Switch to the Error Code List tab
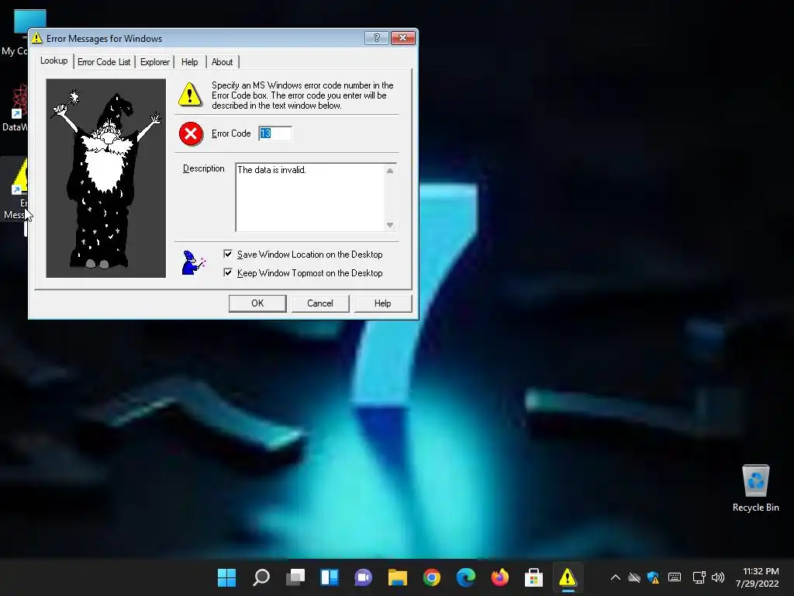The image size is (794, 596). (104, 62)
